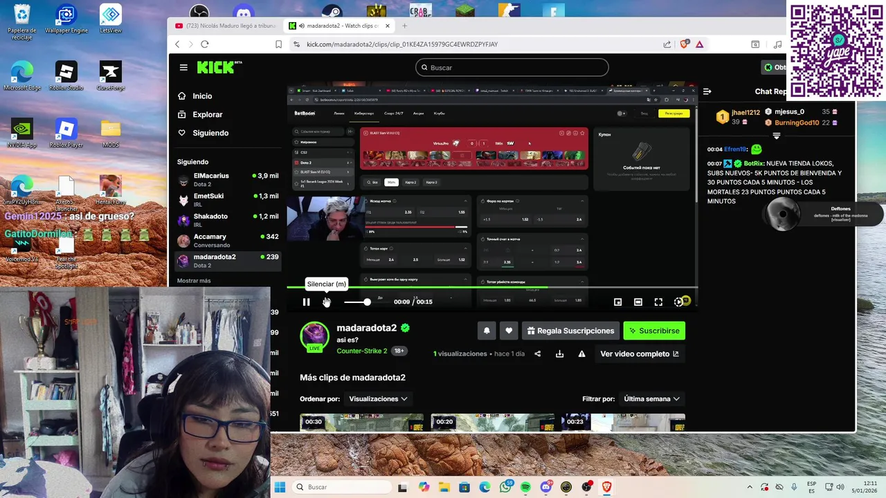886x498 pixels.
Task: Select madaradota2 in following list
Action: tap(228, 260)
